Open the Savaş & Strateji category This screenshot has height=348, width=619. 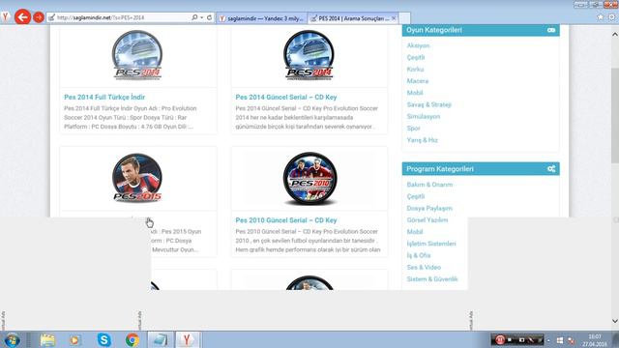(x=428, y=105)
